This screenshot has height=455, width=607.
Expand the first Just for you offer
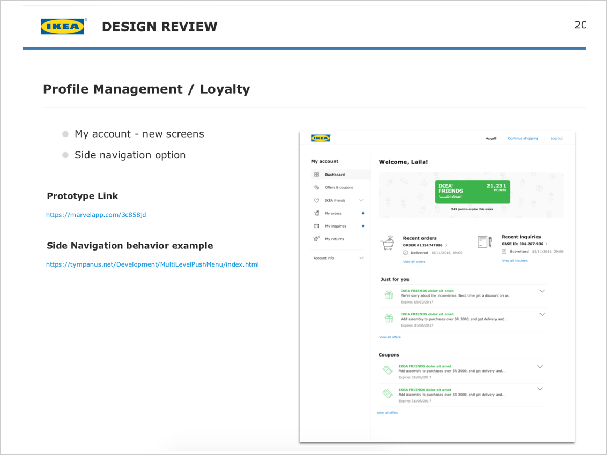click(542, 291)
